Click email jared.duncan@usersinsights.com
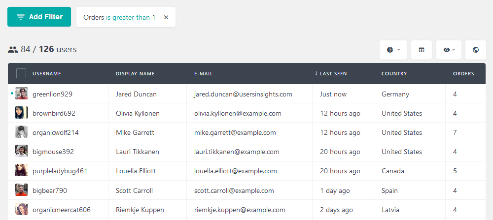This screenshot has width=493, height=220. point(244,94)
